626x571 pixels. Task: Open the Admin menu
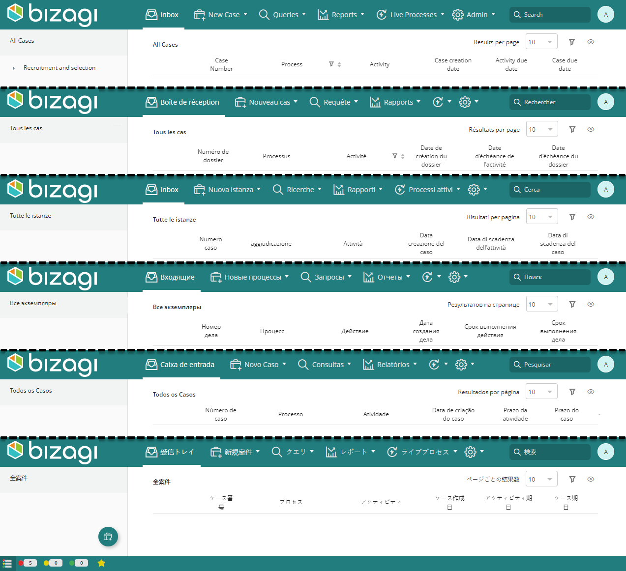pos(474,15)
